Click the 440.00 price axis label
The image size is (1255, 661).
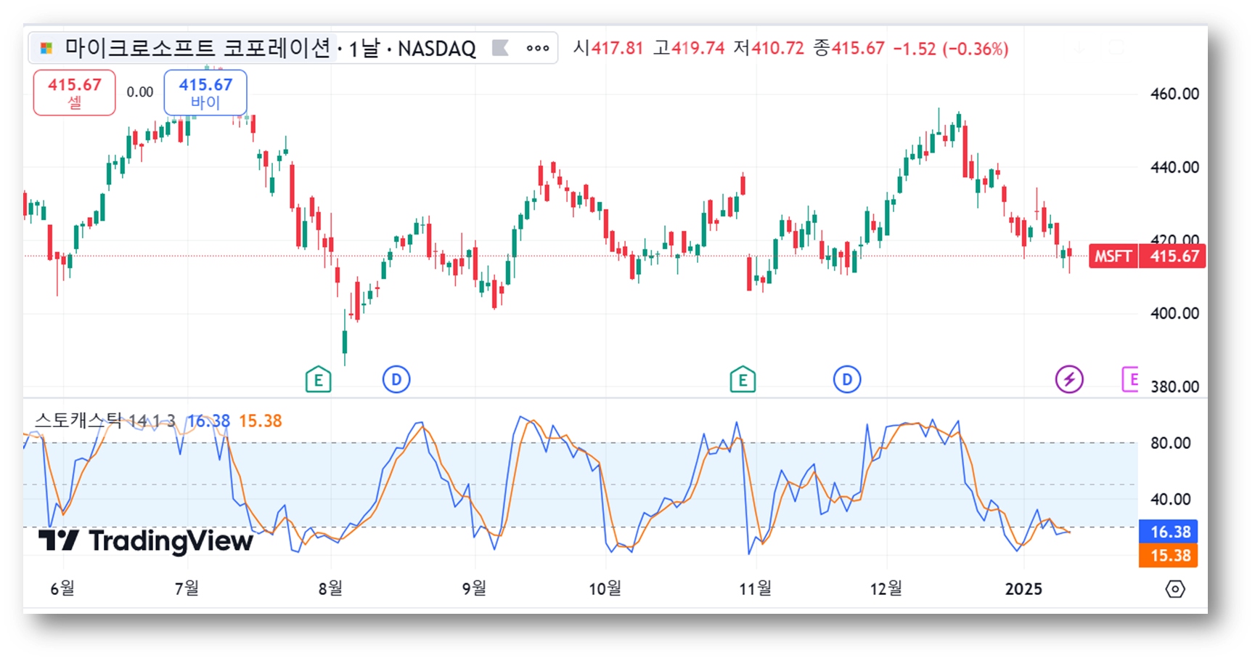click(x=1174, y=167)
